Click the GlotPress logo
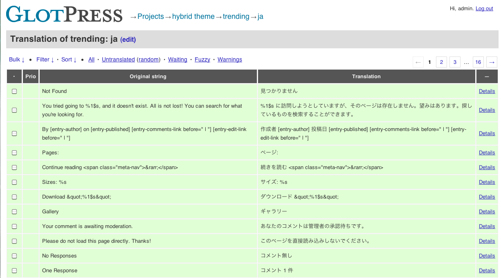This screenshot has height=278, width=501. tap(64, 14)
